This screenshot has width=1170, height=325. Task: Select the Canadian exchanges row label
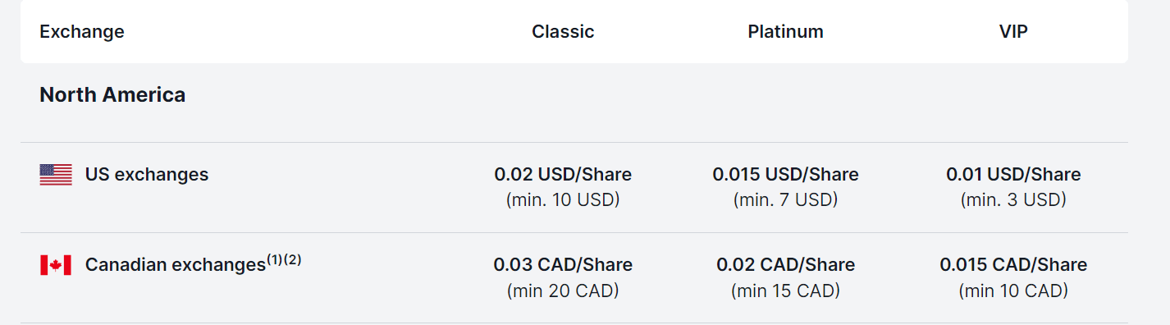[176, 265]
